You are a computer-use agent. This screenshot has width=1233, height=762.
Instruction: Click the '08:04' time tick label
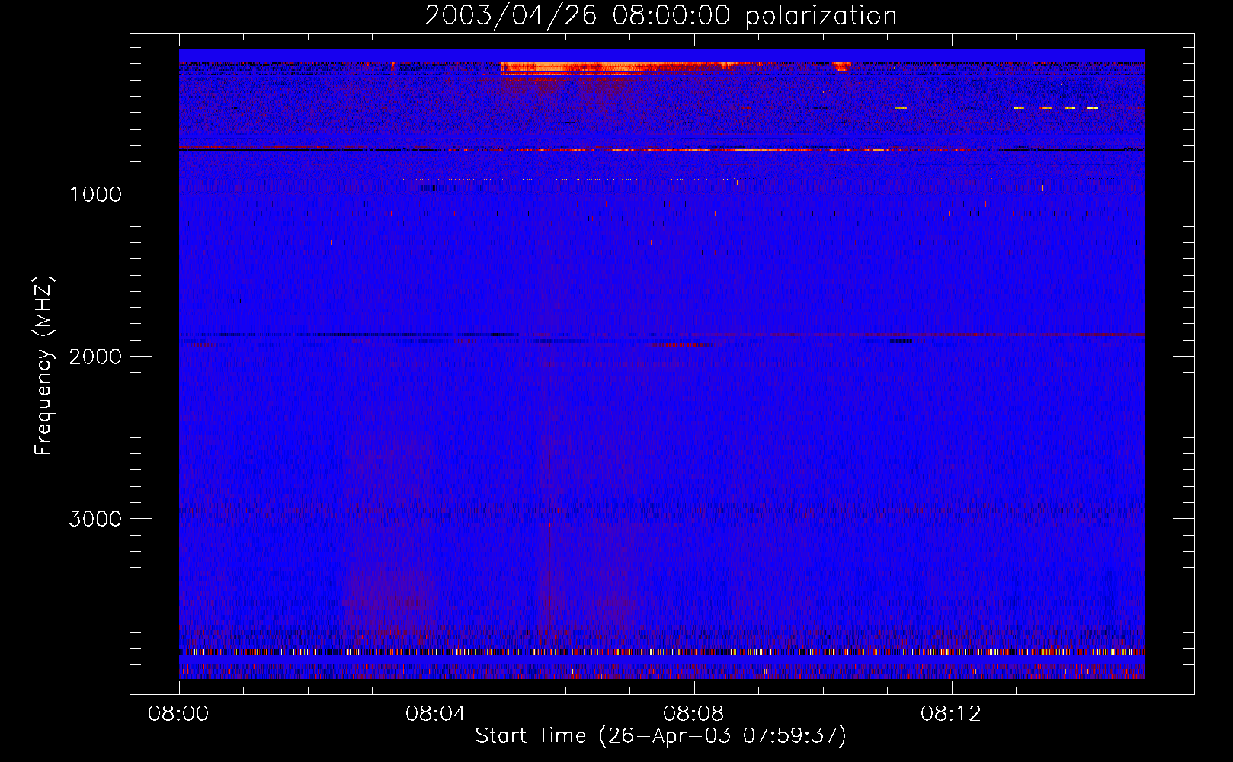[x=436, y=714]
